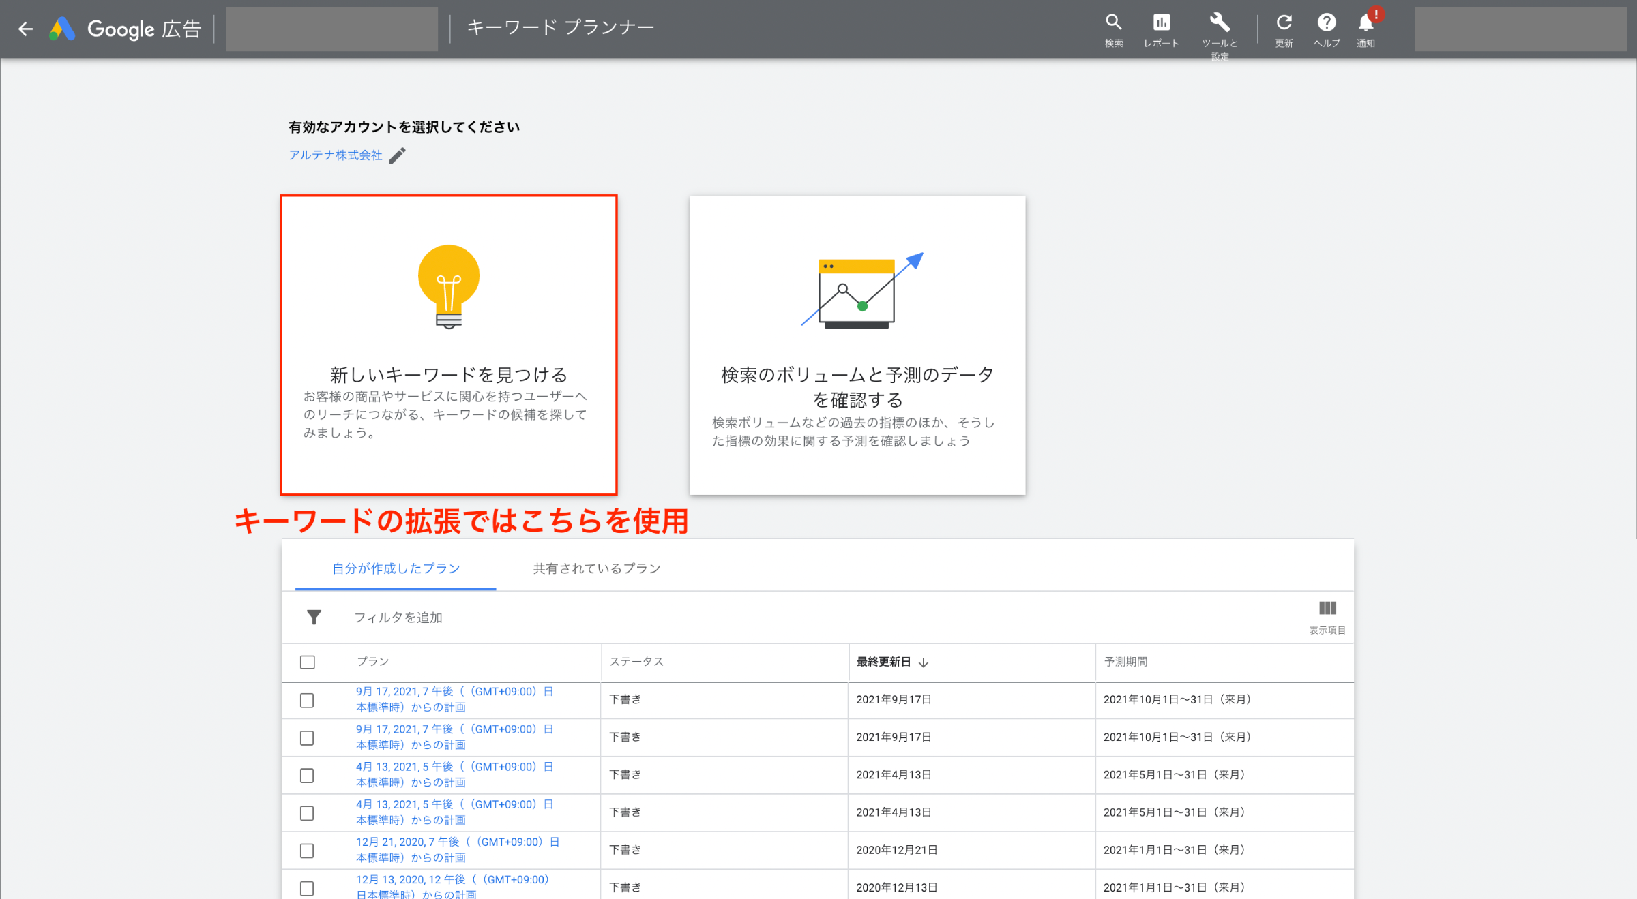1637x899 pixels.
Task: Click the 2020年12月21日 date cell
Action: (896, 850)
